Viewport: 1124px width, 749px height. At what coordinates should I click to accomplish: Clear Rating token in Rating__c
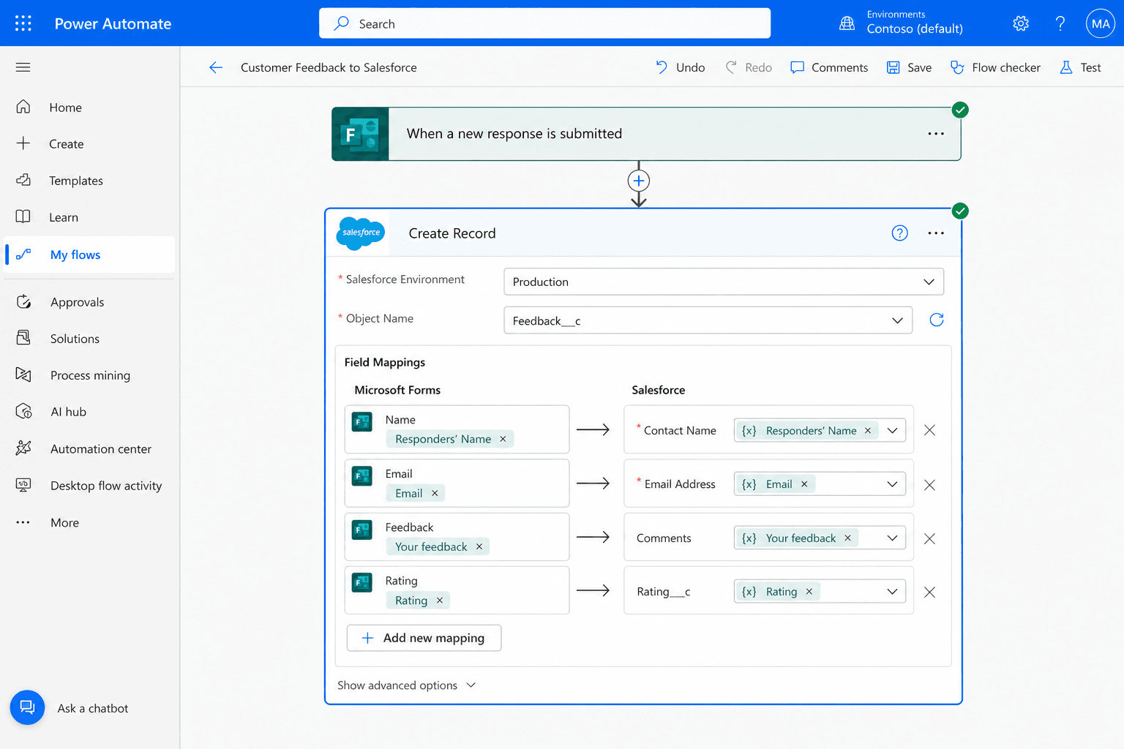click(809, 592)
